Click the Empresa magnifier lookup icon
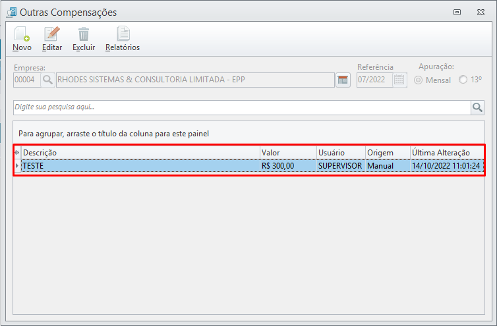Image resolution: width=497 pixels, height=326 pixels. tap(47, 80)
